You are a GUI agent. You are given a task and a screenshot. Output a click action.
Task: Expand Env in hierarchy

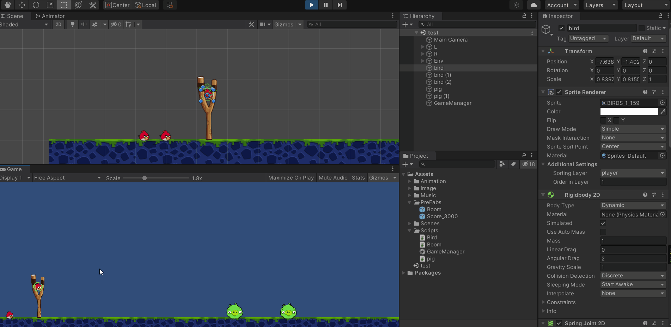pyautogui.click(x=423, y=61)
